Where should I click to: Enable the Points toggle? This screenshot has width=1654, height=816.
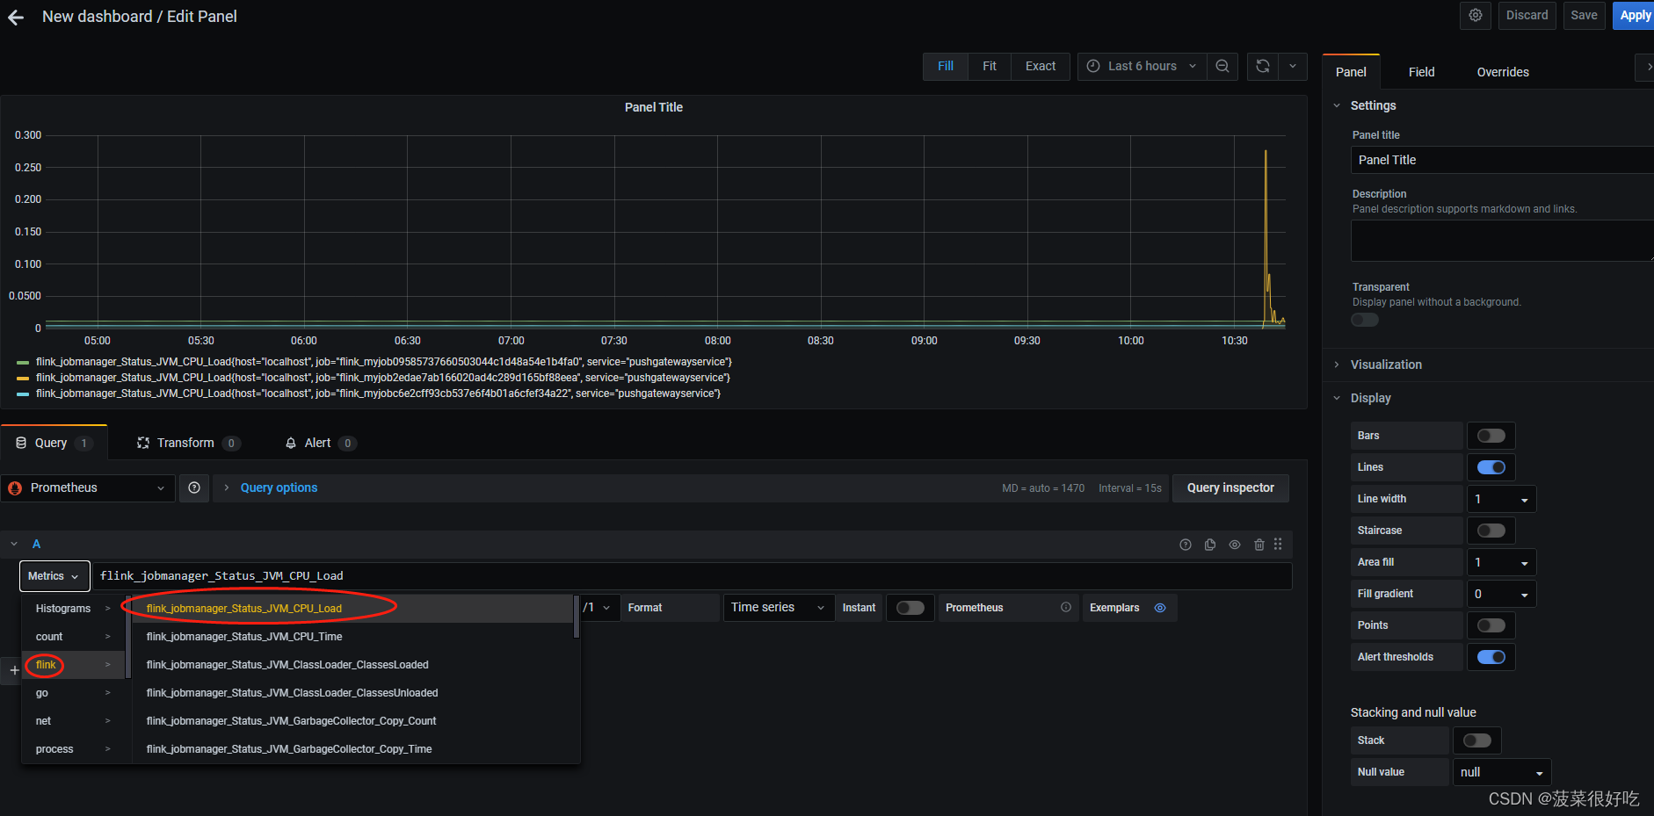coord(1491,625)
